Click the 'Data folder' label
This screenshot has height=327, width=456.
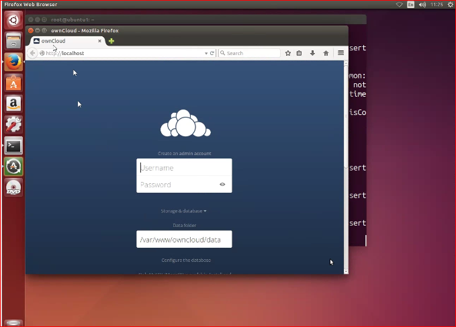(x=185, y=225)
